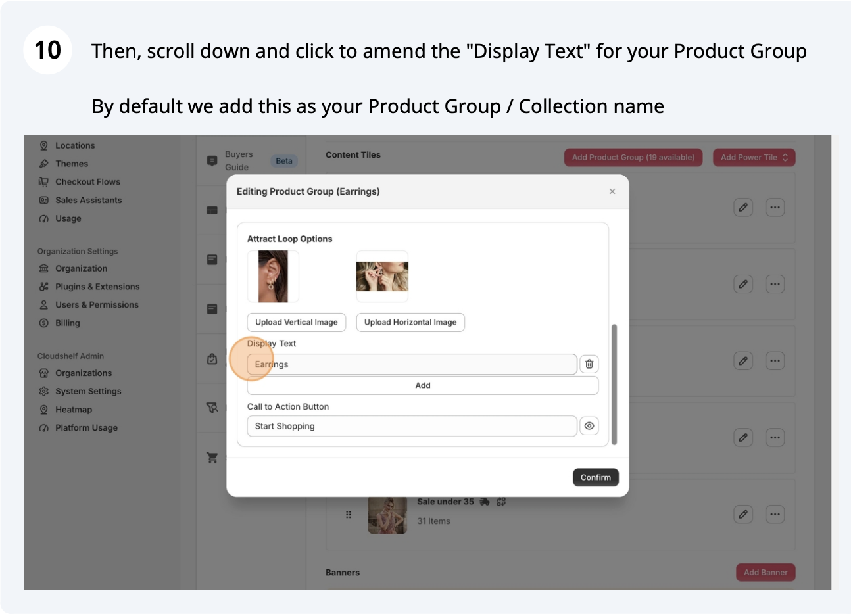Select the vertical earring image thumbnail

273,277
